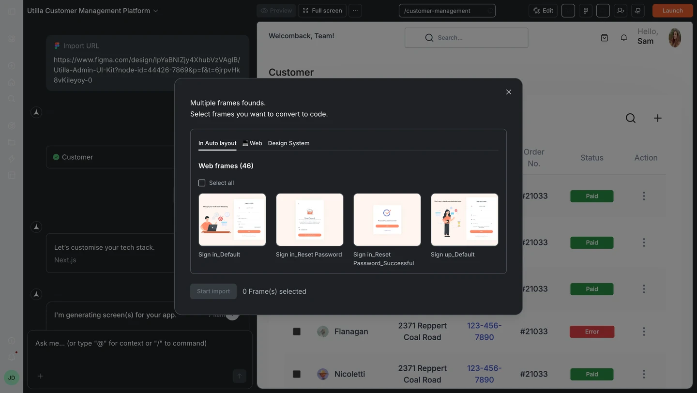This screenshot has width=697, height=393.
Task: Click the search icon in the Customer section
Action: (x=630, y=118)
